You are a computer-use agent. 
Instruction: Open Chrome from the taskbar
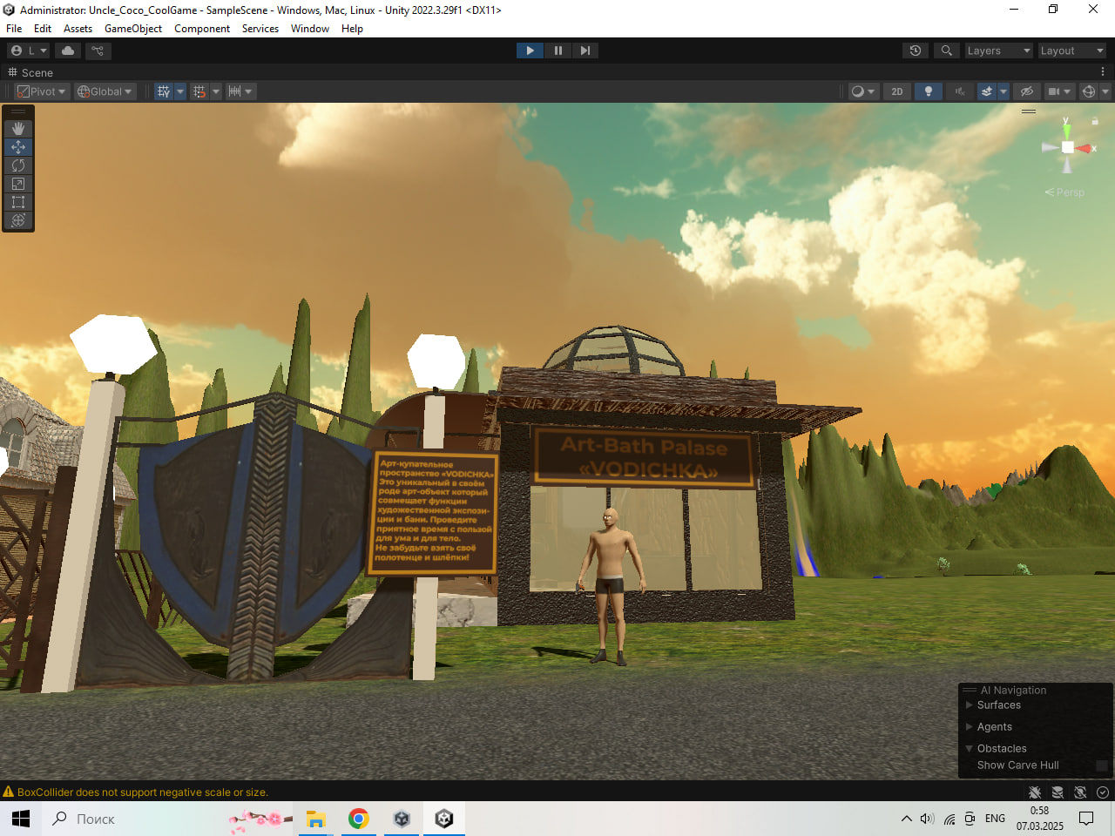(359, 819)
